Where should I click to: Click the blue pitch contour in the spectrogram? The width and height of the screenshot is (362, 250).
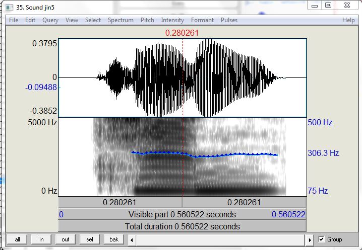click(204, 154)
